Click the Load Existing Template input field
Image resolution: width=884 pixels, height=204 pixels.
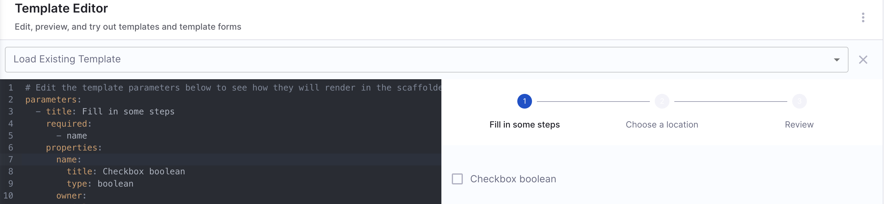[412, 60]
